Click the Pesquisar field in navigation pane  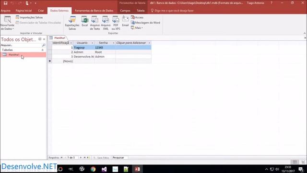coord(21,45)
